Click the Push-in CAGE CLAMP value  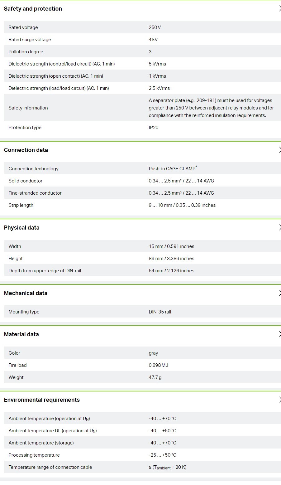[x=173, y=168]
